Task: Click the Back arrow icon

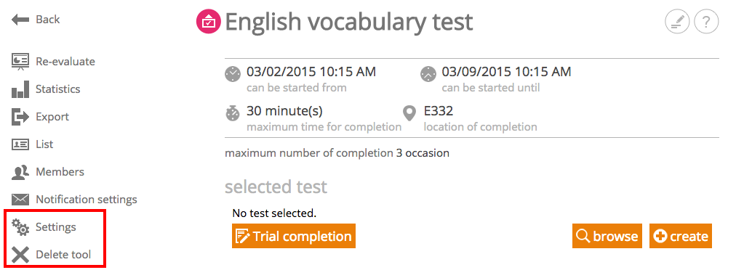Action: tap(20, 20)
